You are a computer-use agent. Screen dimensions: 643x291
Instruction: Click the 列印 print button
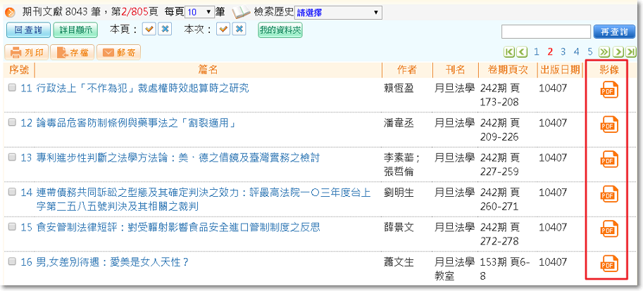click(x=27, y=52)
